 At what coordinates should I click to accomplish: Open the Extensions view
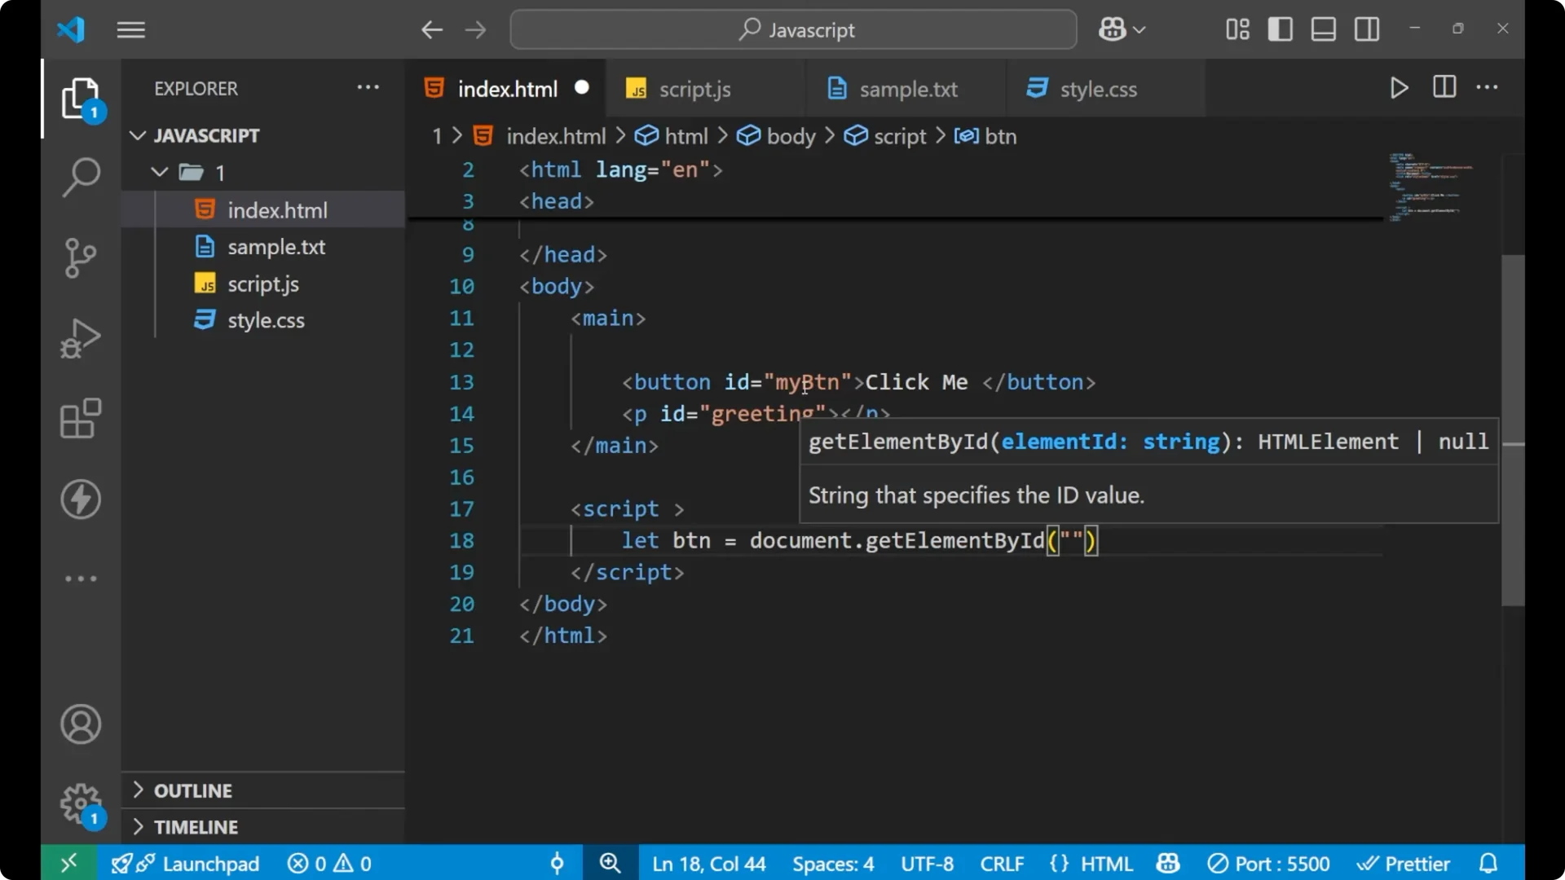(80, 418)
